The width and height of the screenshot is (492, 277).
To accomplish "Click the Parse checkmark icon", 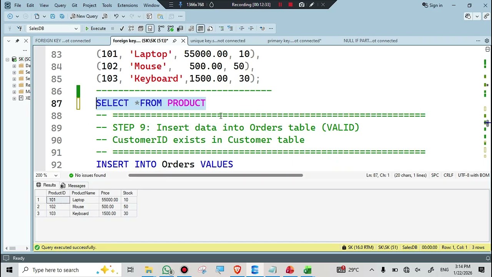I will coord(122,28).
